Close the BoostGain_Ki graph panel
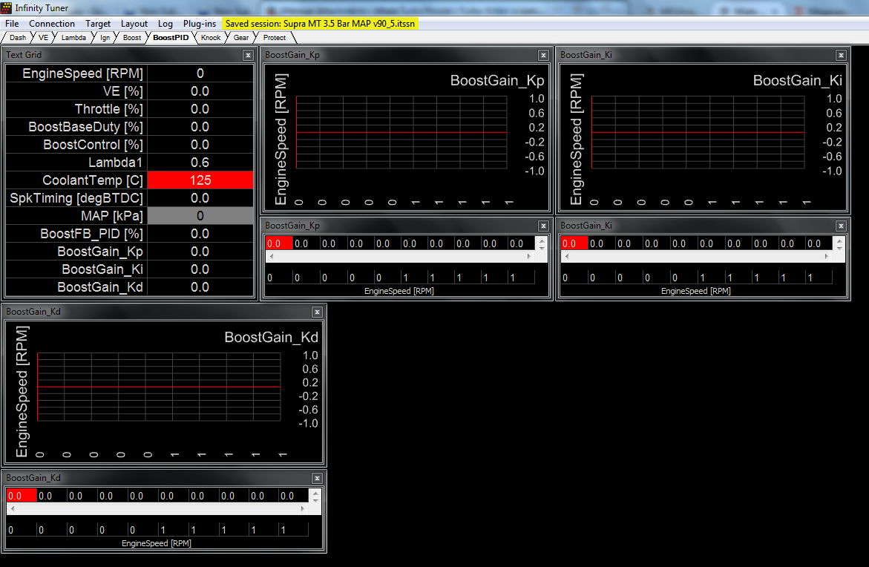 841,55
